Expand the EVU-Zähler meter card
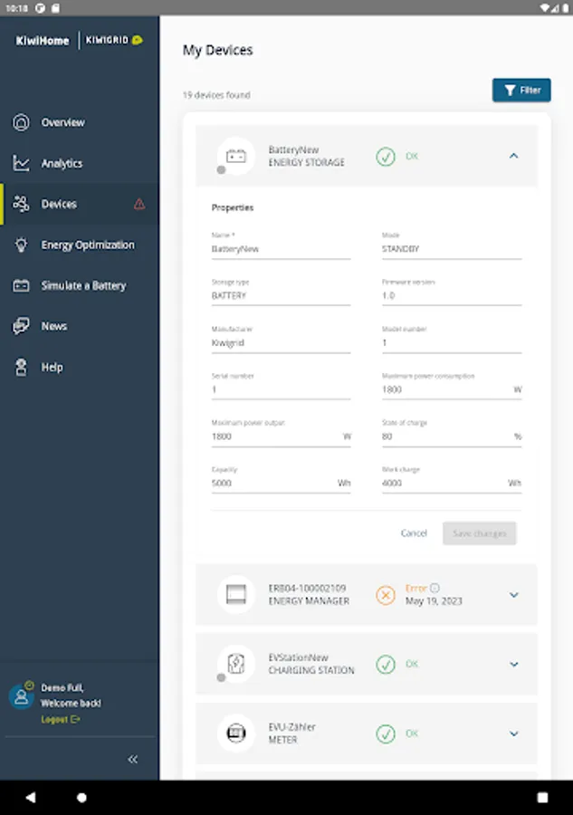This screenshot has height=815, width=573. (513, 733)
